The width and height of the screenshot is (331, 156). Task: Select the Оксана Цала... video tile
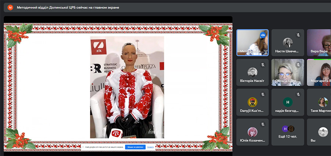288,72
